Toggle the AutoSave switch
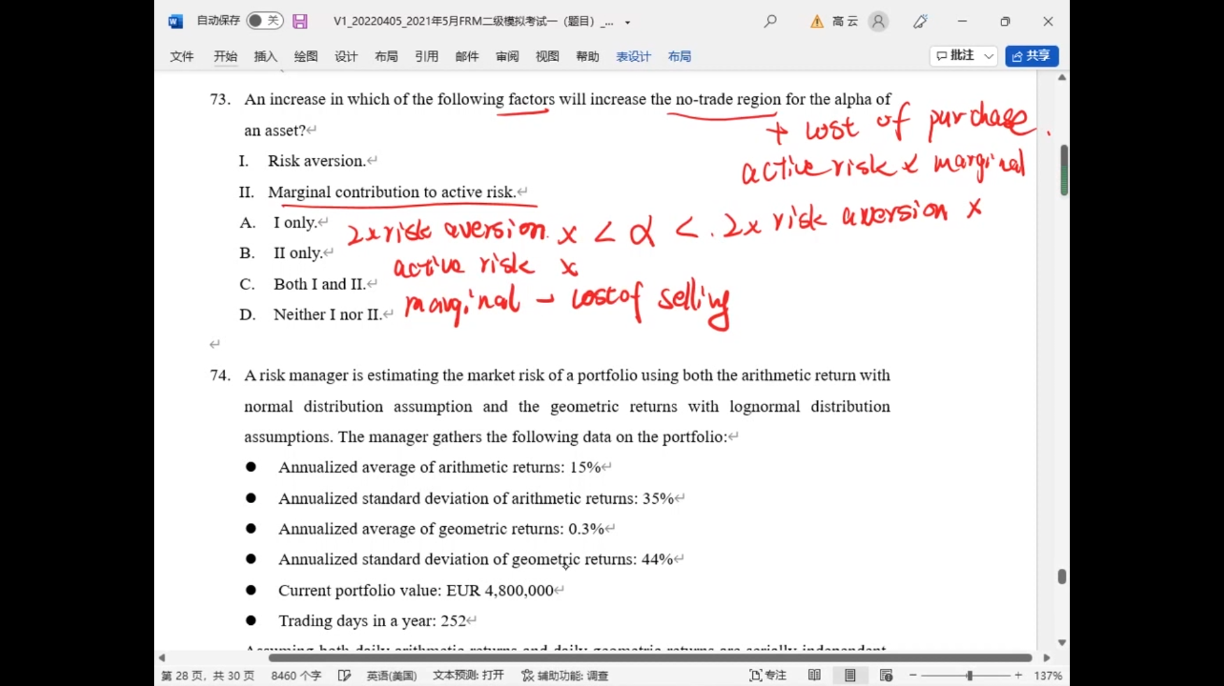1224x686 pixels. coord(264,21)
